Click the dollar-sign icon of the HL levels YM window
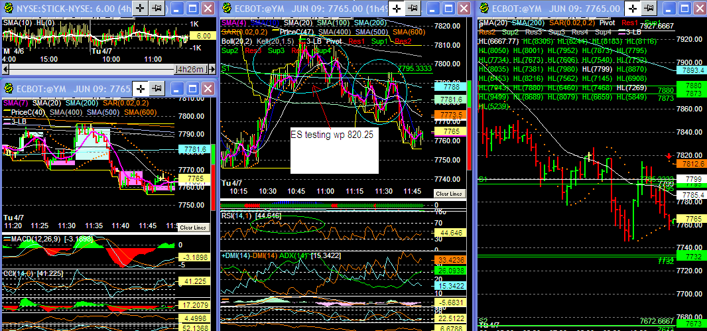Viewport: 707px width, 331px height. tap(483, 8)
